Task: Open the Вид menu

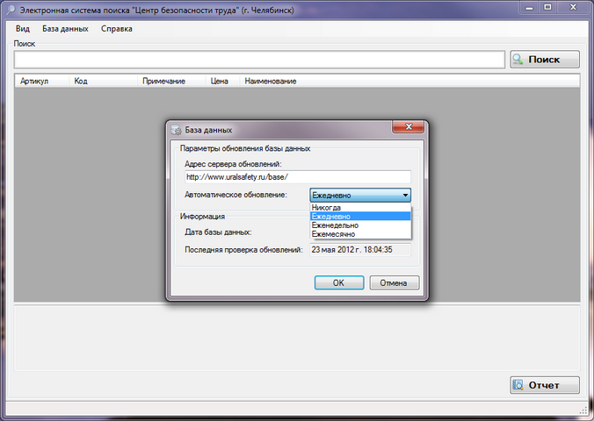Action: [23, 28]
